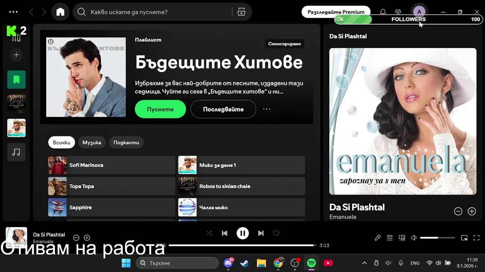Viewport: 485px width, 272px height.
Task: Play the Бъдещите Хитове playlist with Пуснете
Action: (160, 109)
